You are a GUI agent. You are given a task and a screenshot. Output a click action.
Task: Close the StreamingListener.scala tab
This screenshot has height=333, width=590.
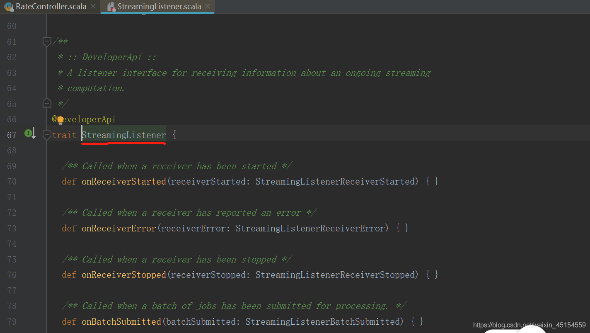pos(208,6)
